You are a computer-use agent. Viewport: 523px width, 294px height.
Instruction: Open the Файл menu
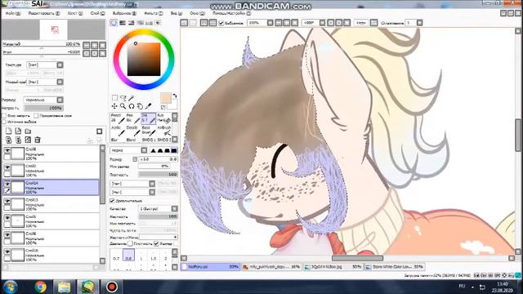(x=13, y=13)
